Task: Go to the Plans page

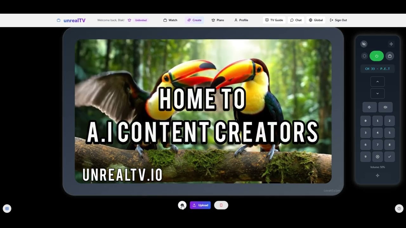Action: 218,20
